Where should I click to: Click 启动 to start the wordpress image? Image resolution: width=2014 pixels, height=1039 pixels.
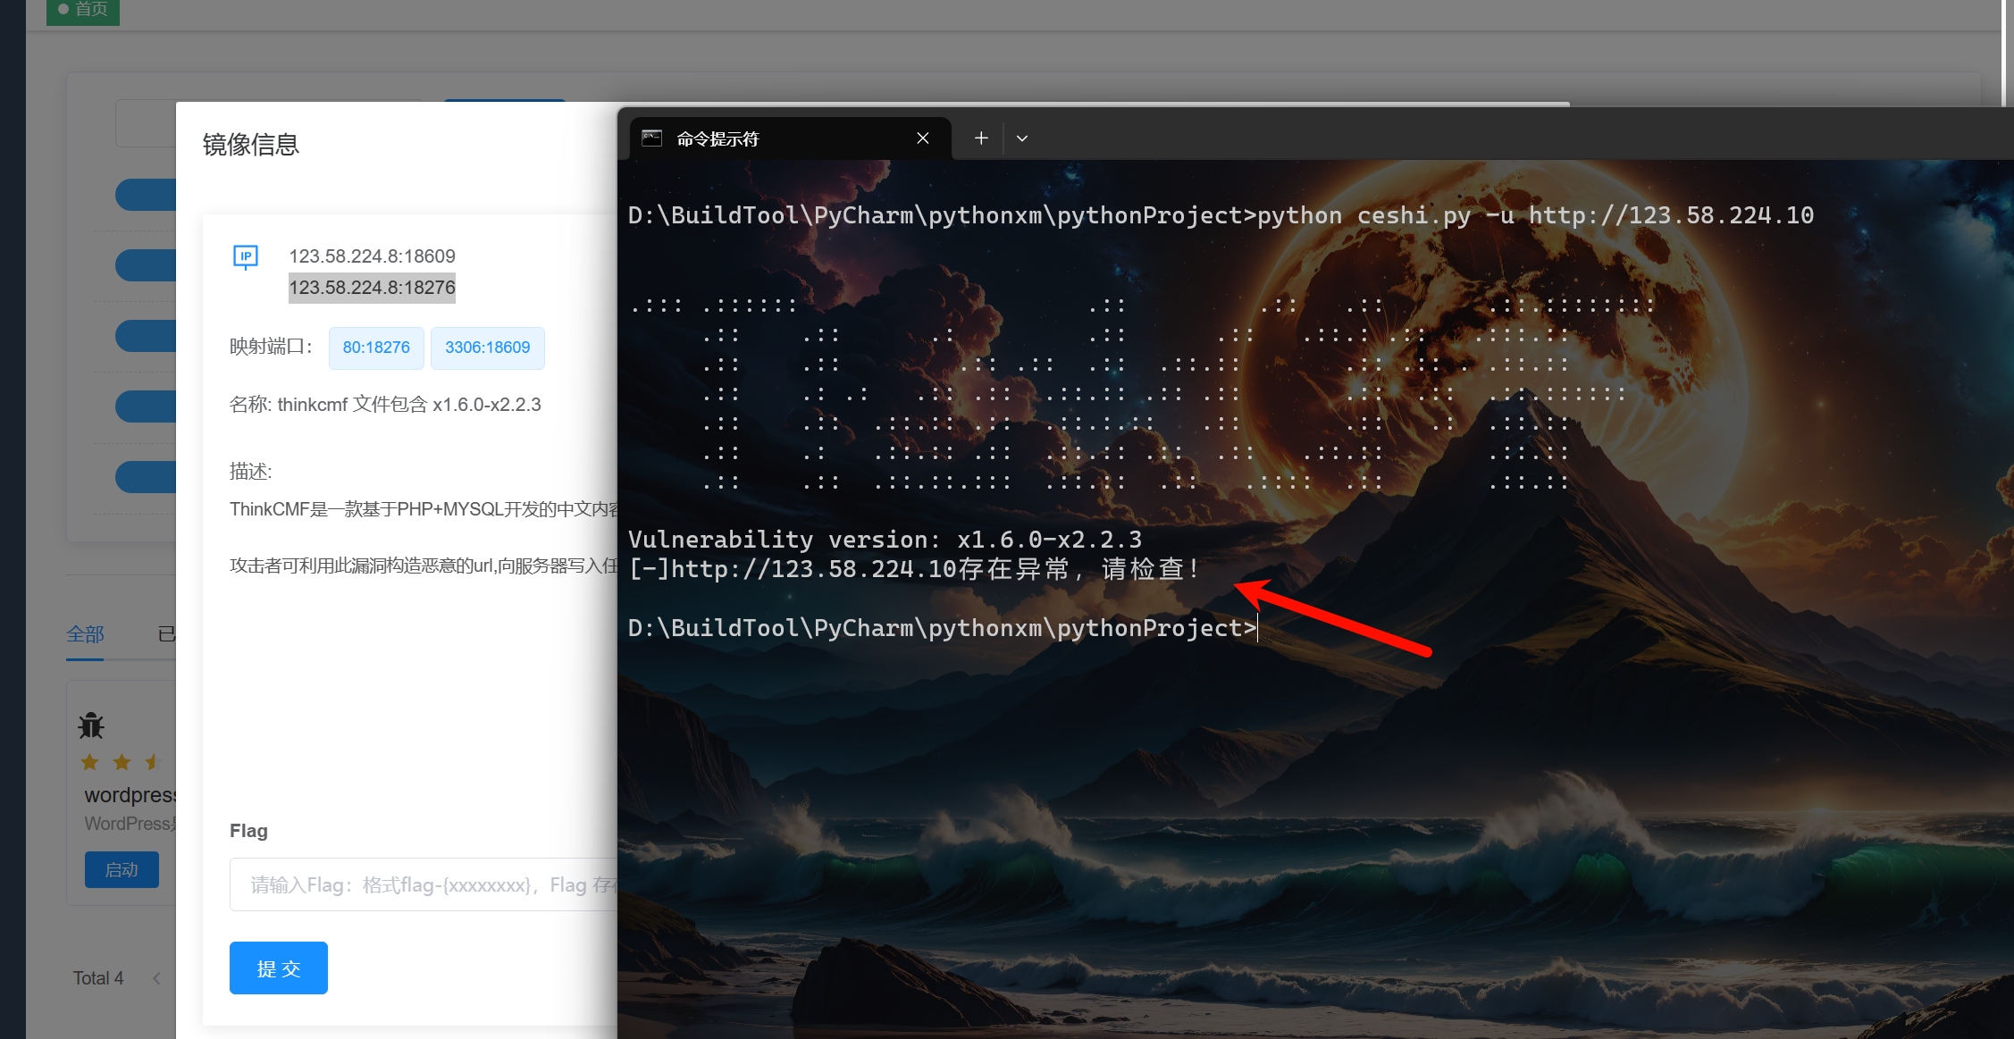122,869
